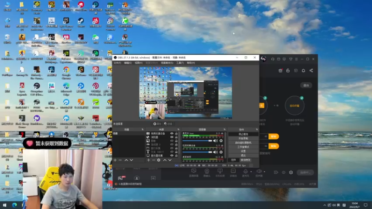Remove the selected source with the minus icon
The image size is (372, 209).
tap(153, 160)
